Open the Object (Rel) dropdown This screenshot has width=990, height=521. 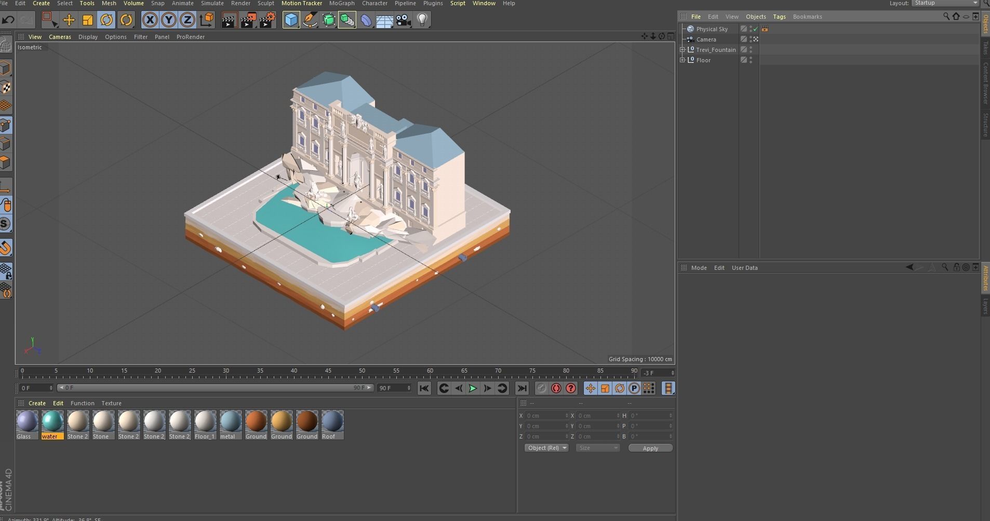546,448
